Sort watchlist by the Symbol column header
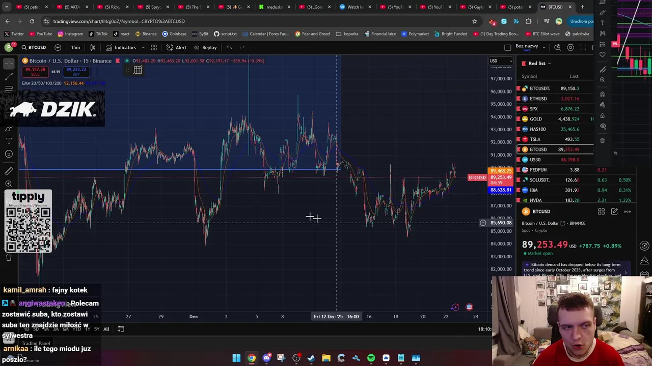Viewport: 652px width, 366px height. coord(529,76)
